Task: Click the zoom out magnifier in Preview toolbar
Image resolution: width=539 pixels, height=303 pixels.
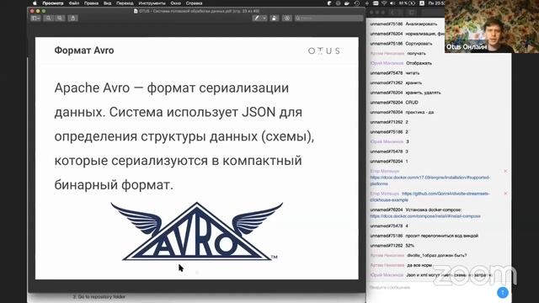Action: pyautogui.click(x=49, y=19)
